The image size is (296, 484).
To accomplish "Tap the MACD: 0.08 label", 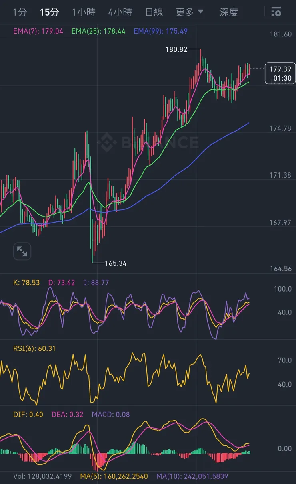I will pos(111,415).
